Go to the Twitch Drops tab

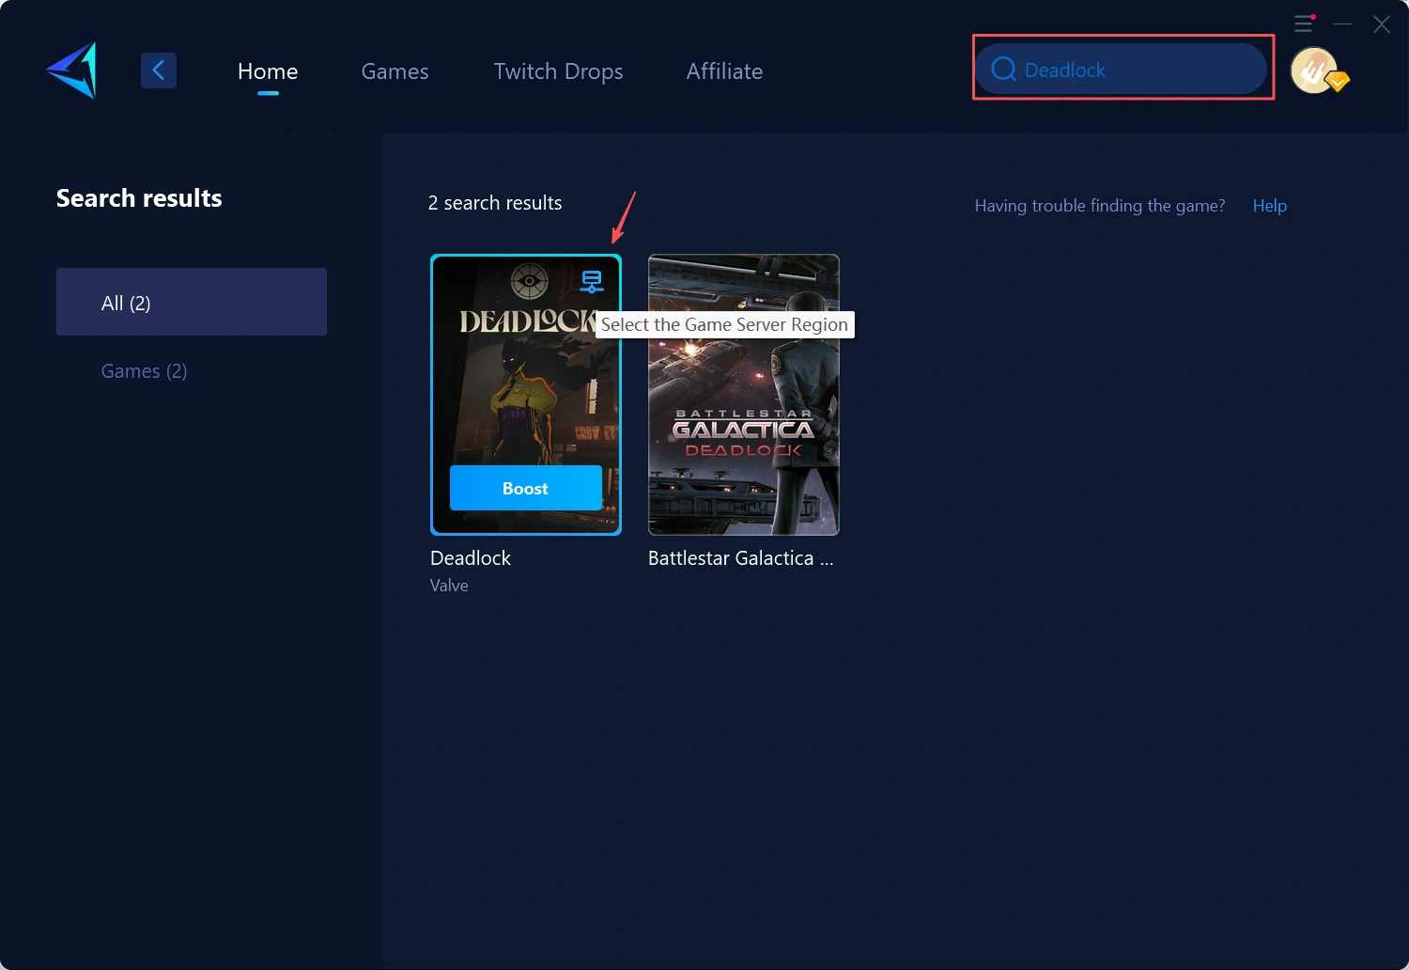point(558,71)
